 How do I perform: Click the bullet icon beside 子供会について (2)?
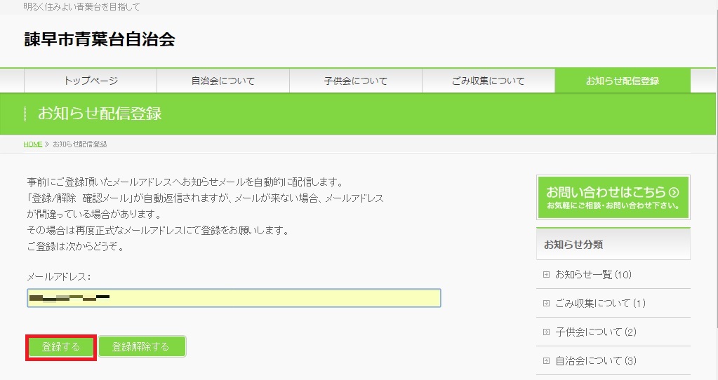(546, 332)
